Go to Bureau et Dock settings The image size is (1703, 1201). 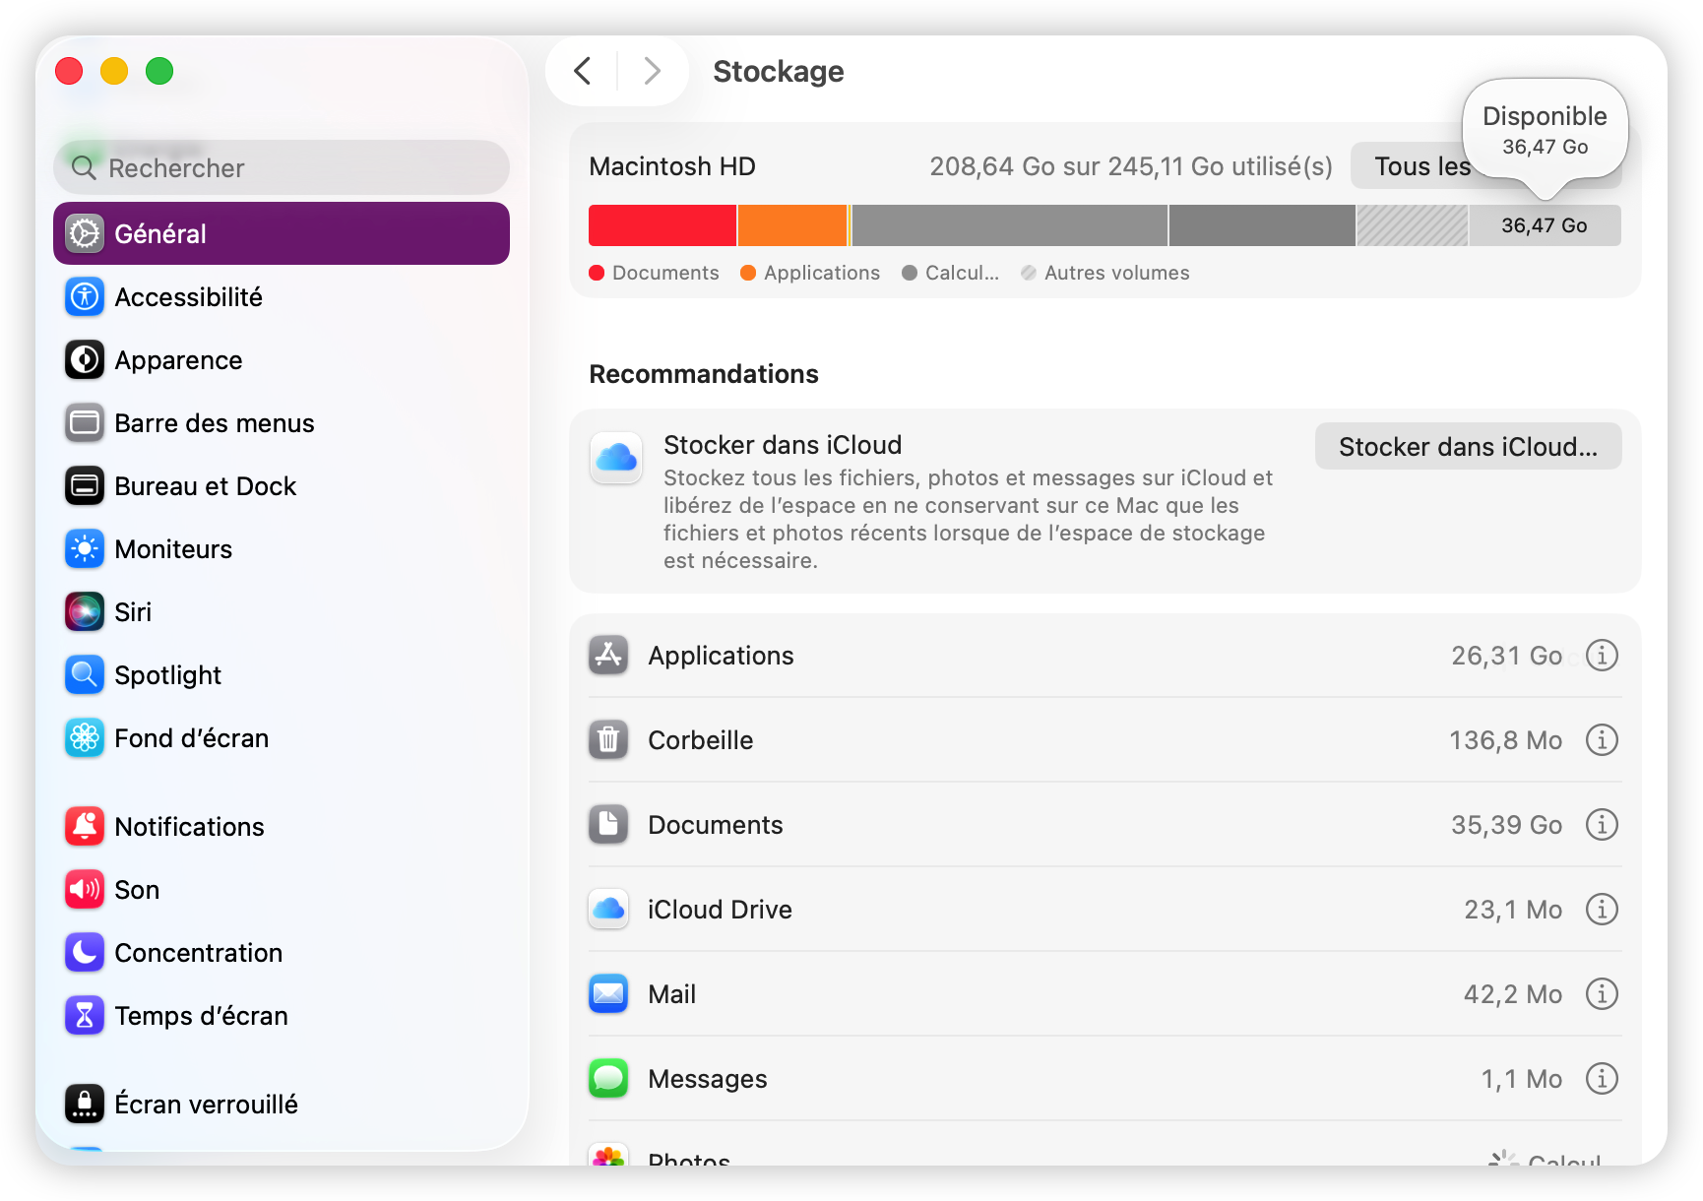(x=282, y=485)
